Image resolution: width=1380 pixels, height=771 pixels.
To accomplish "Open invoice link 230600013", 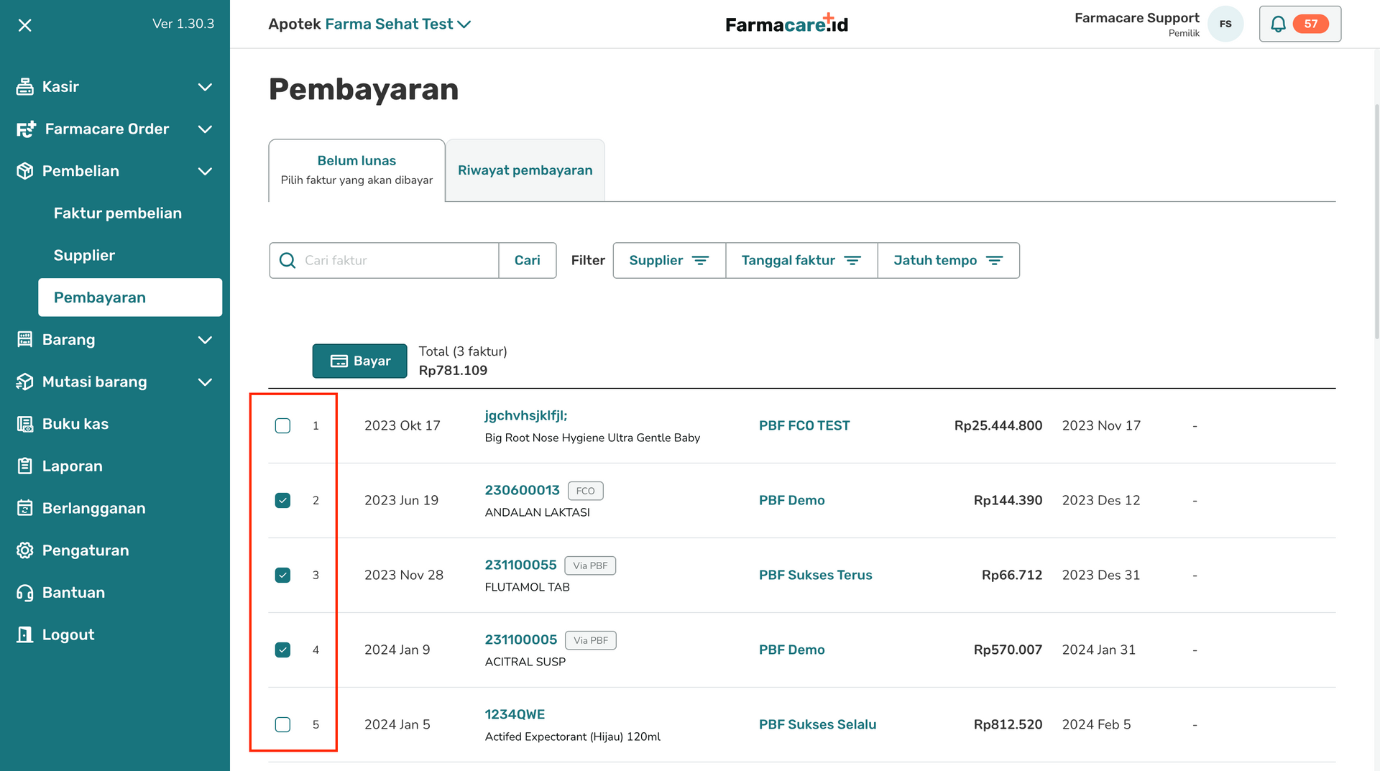I will pyautogui.click(x=523, y=490).
